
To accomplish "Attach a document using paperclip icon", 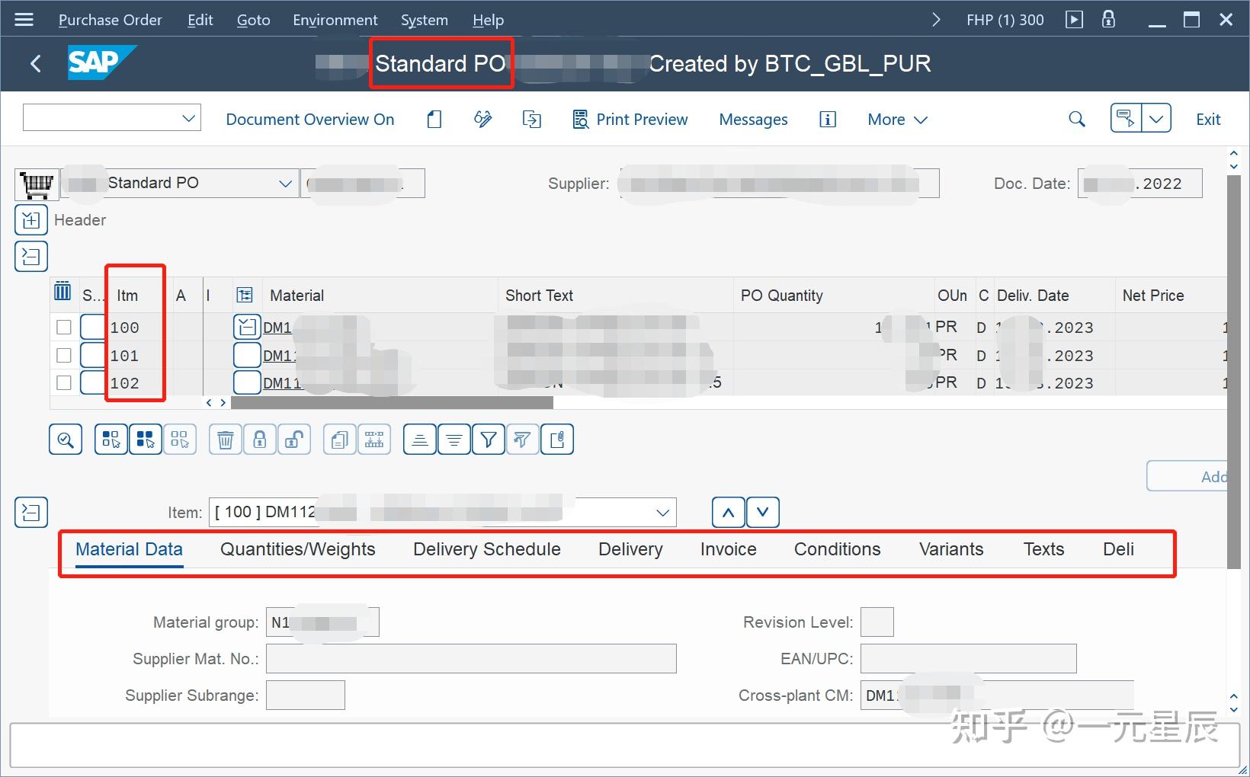I will pos(557,439).
